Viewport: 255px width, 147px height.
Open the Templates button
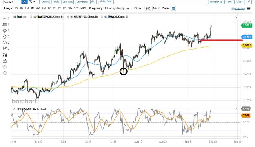pyautogui.click(x=216, y=2)
